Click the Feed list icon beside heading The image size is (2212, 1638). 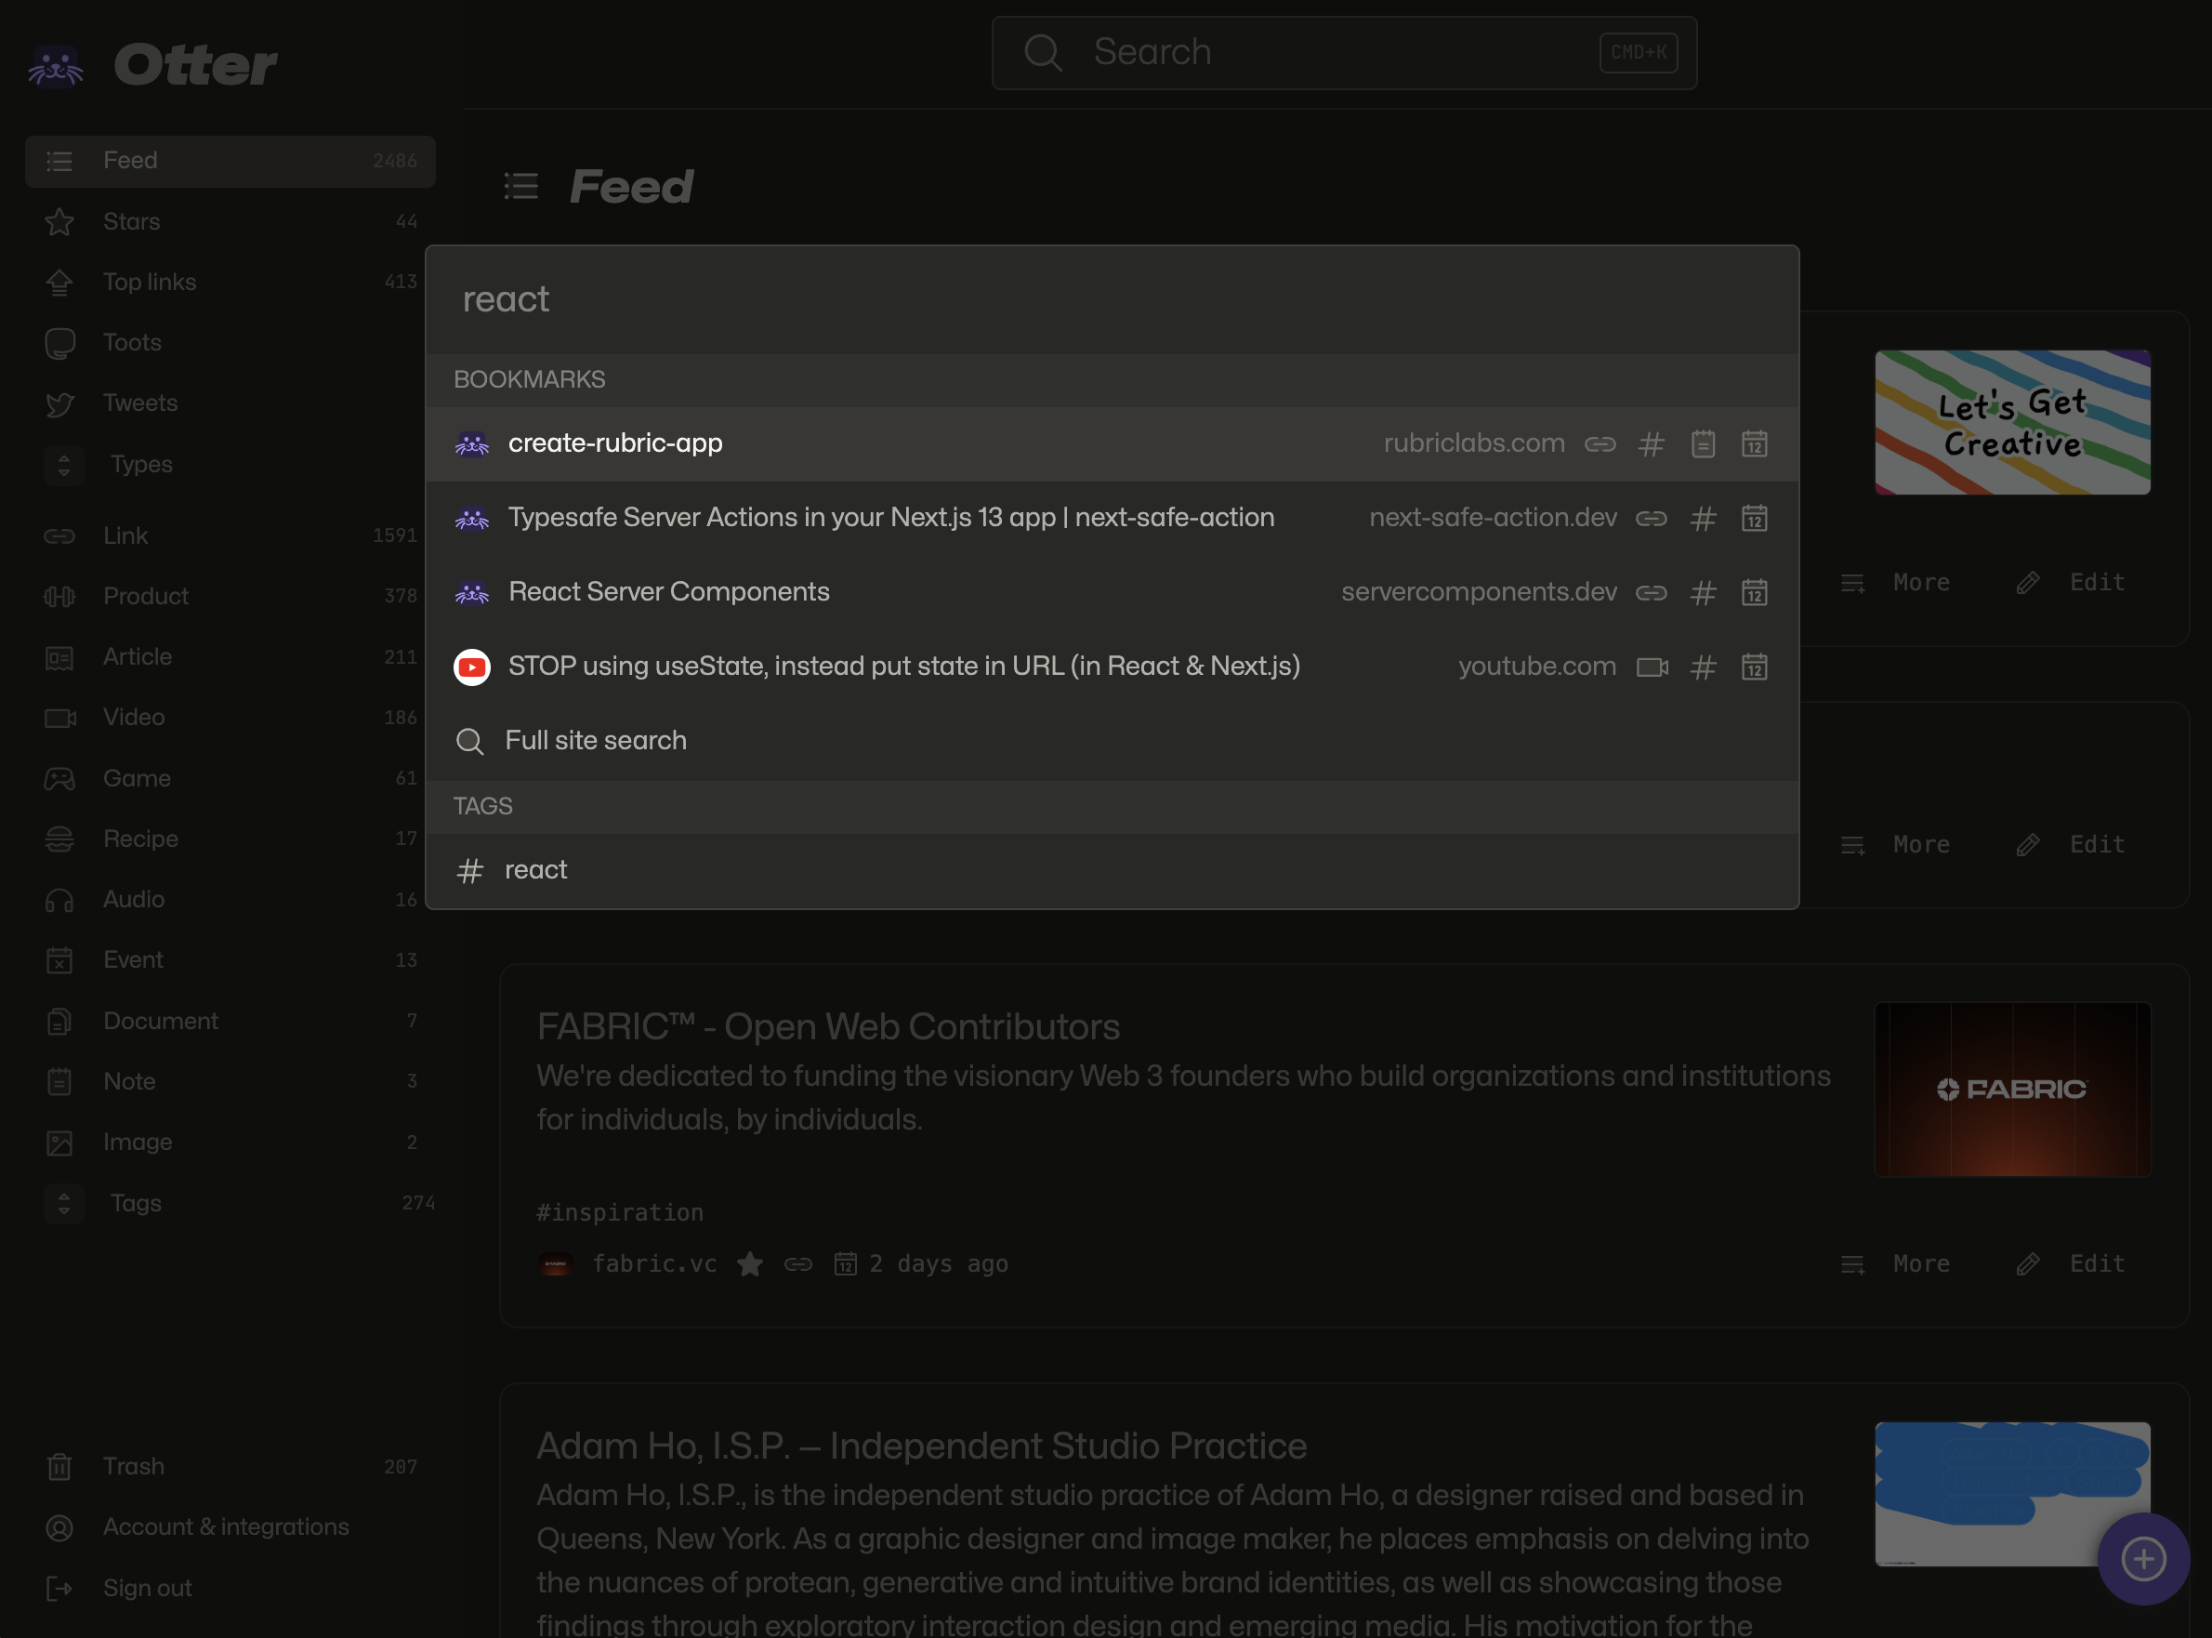(521, 187)
